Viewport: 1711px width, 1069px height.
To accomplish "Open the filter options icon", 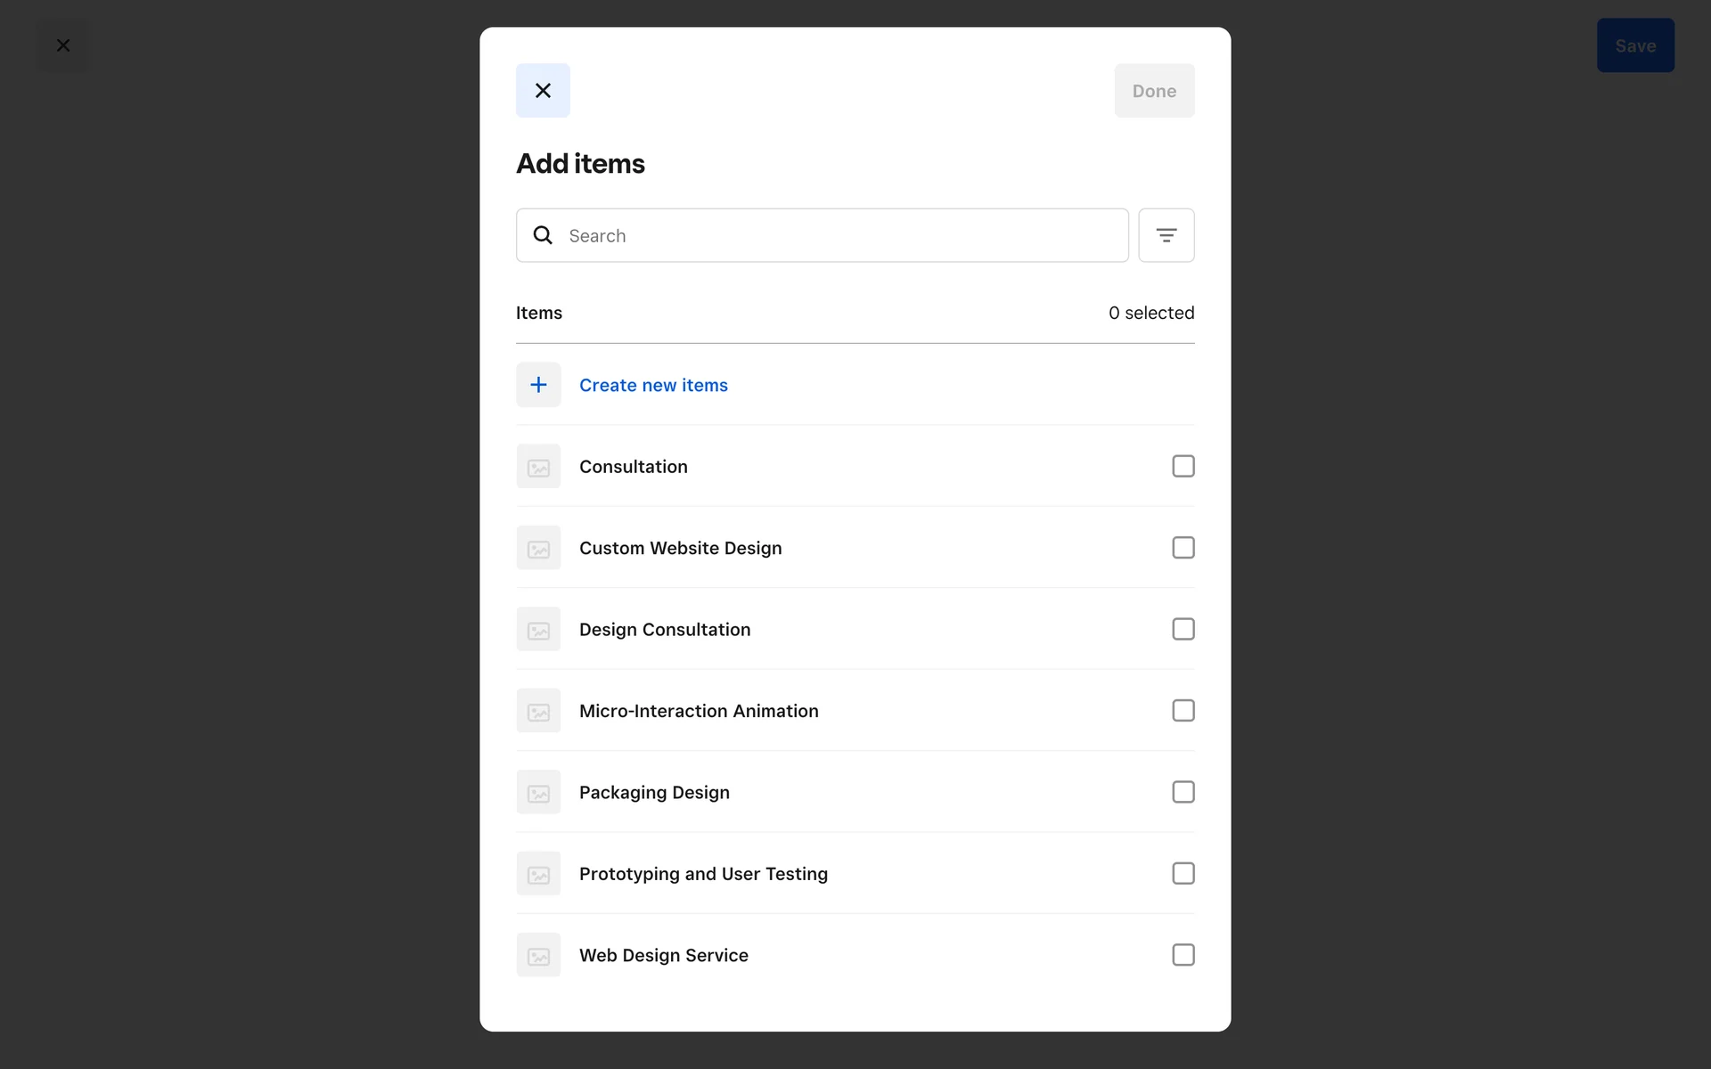I will coord(1166,235).
